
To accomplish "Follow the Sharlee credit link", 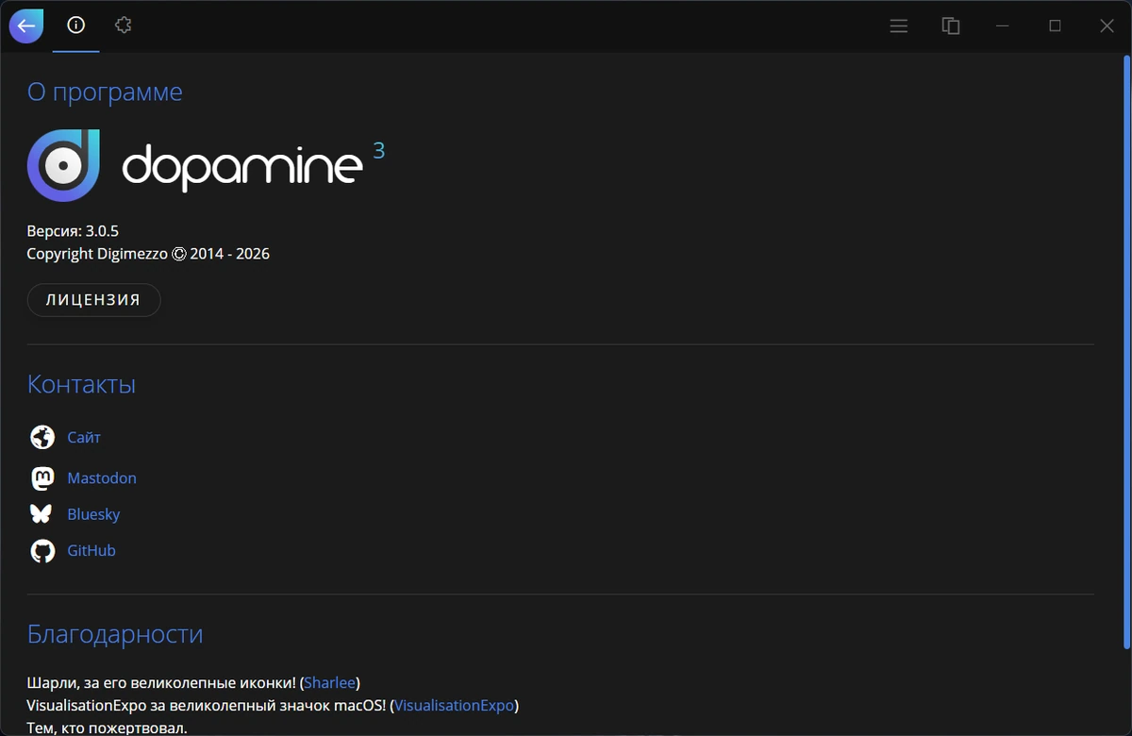I will coord(329,682).
